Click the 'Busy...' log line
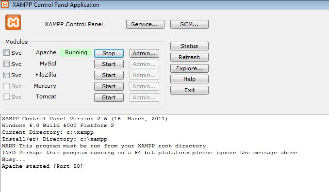The image size is (329, 192). coord(14,160)
